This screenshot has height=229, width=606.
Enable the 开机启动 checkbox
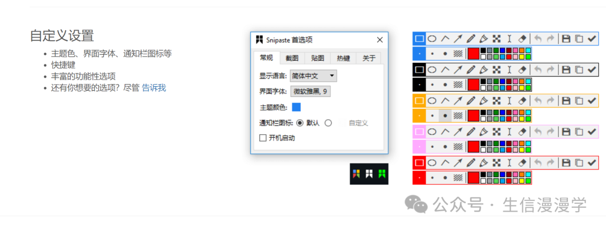263,138
